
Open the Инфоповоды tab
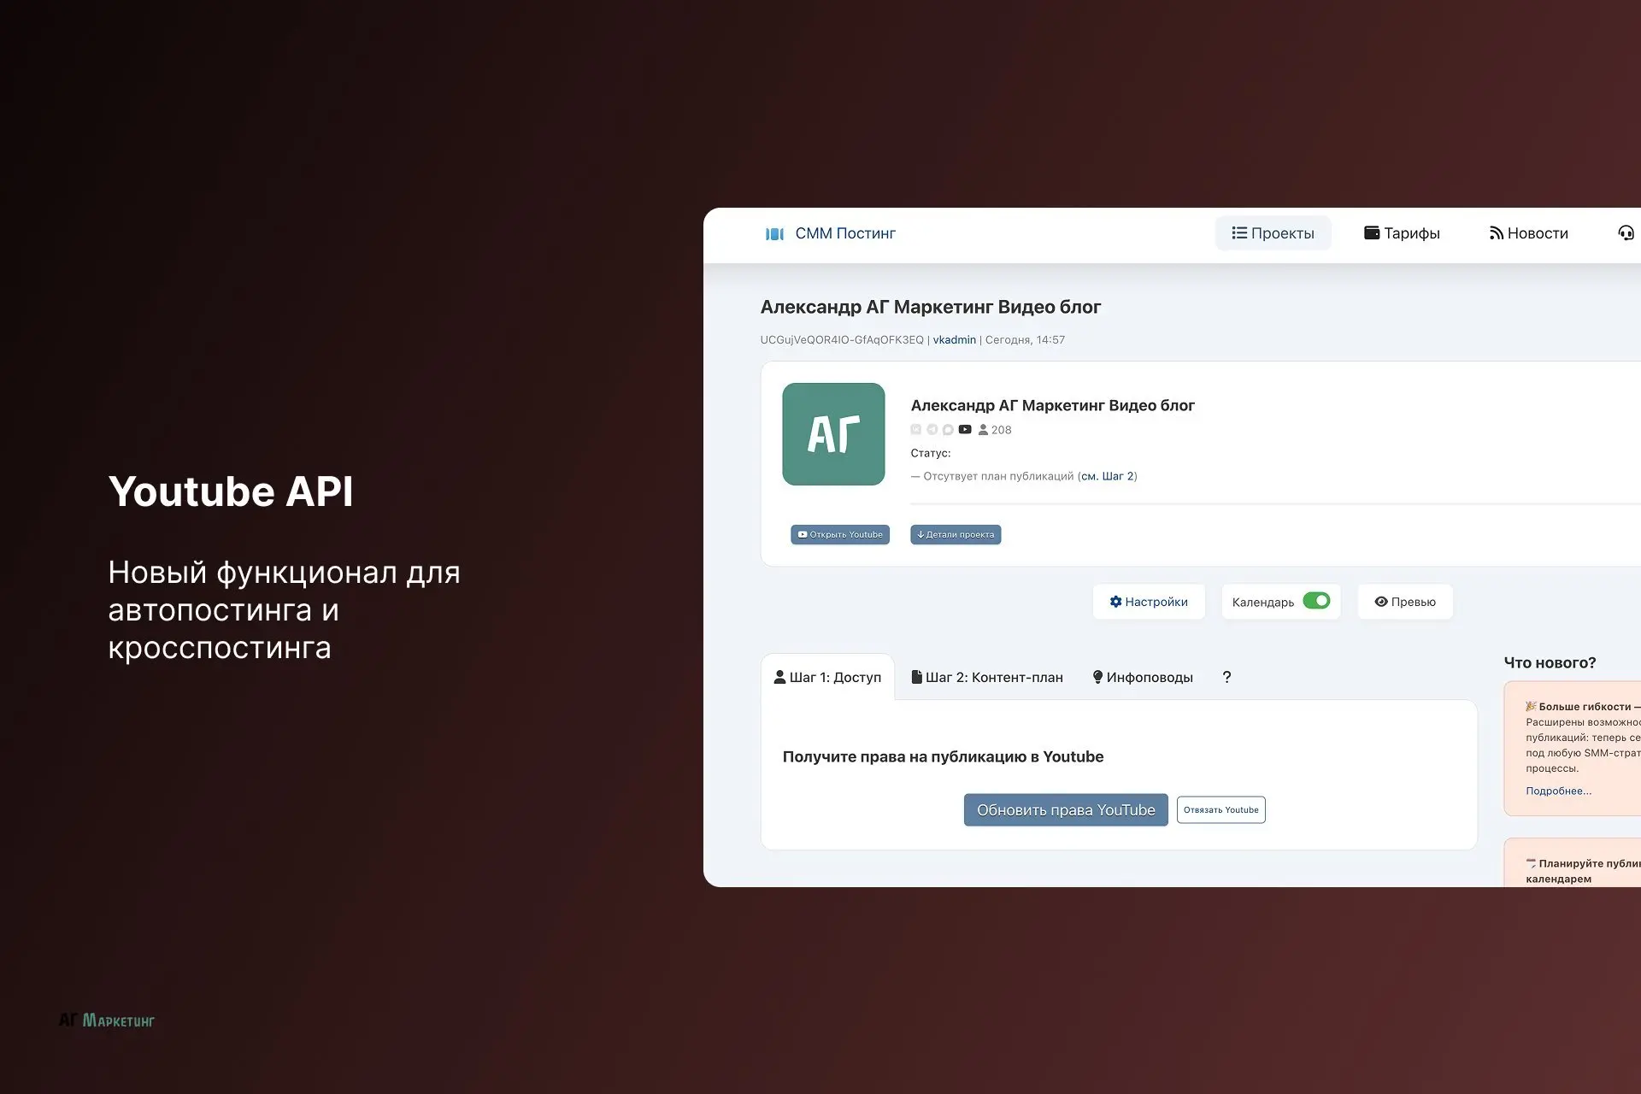point(1143,677)
